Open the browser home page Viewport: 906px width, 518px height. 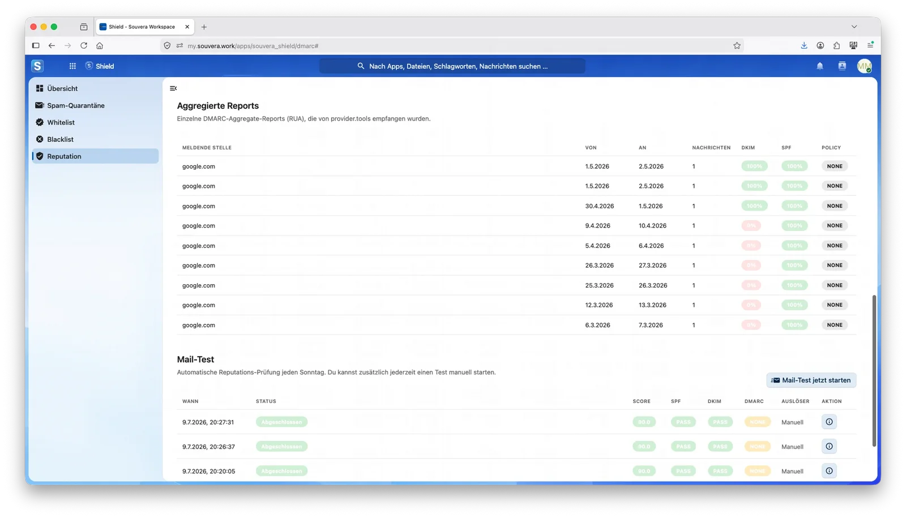100,45
